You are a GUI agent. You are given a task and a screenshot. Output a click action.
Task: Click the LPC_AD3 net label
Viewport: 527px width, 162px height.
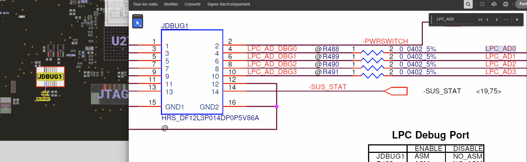[x=501, y=72]
